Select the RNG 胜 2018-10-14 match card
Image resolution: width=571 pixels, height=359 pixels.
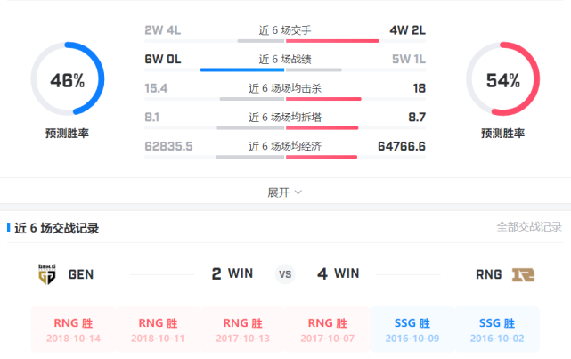(x=73, y=330)
